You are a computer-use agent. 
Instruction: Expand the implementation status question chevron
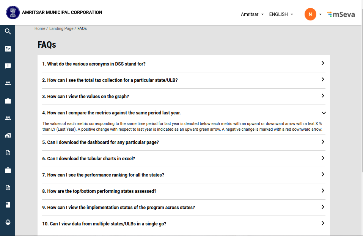click(x=323, y=207)
